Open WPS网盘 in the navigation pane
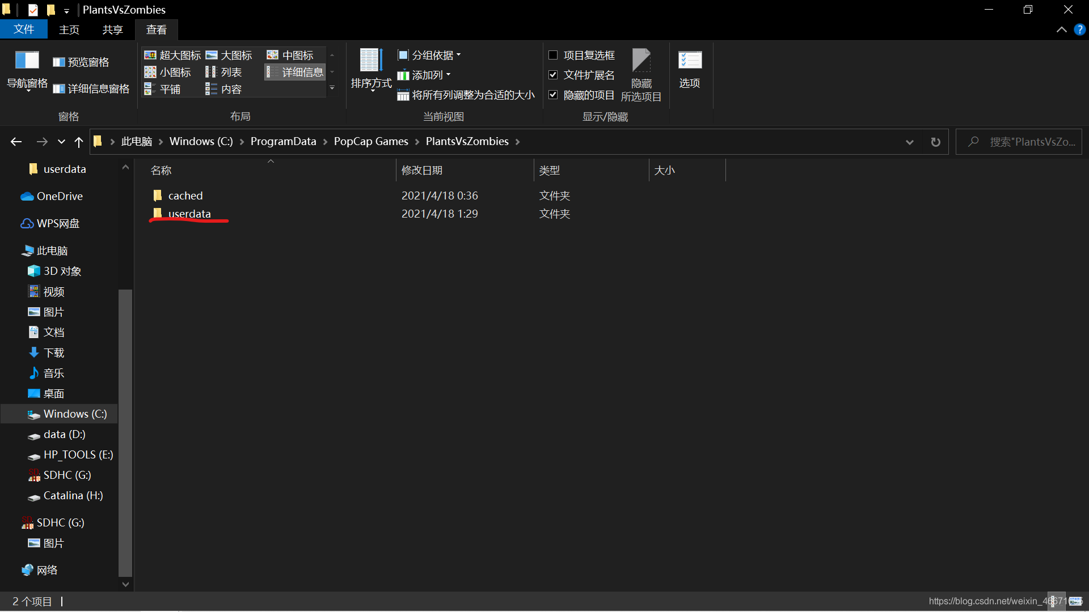Viewport: 1089px width, 612px height. (58, 223)
